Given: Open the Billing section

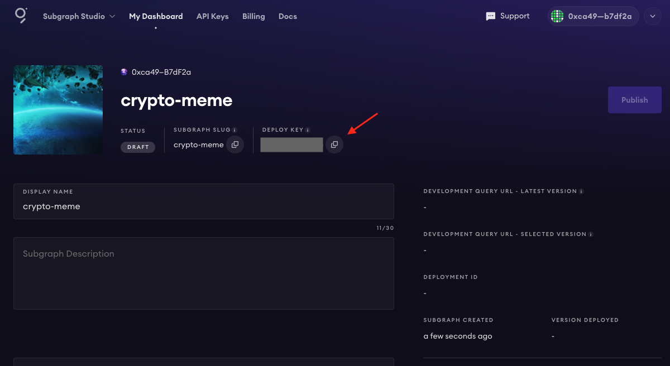Looking at the screenshot, I should (253, 16).
